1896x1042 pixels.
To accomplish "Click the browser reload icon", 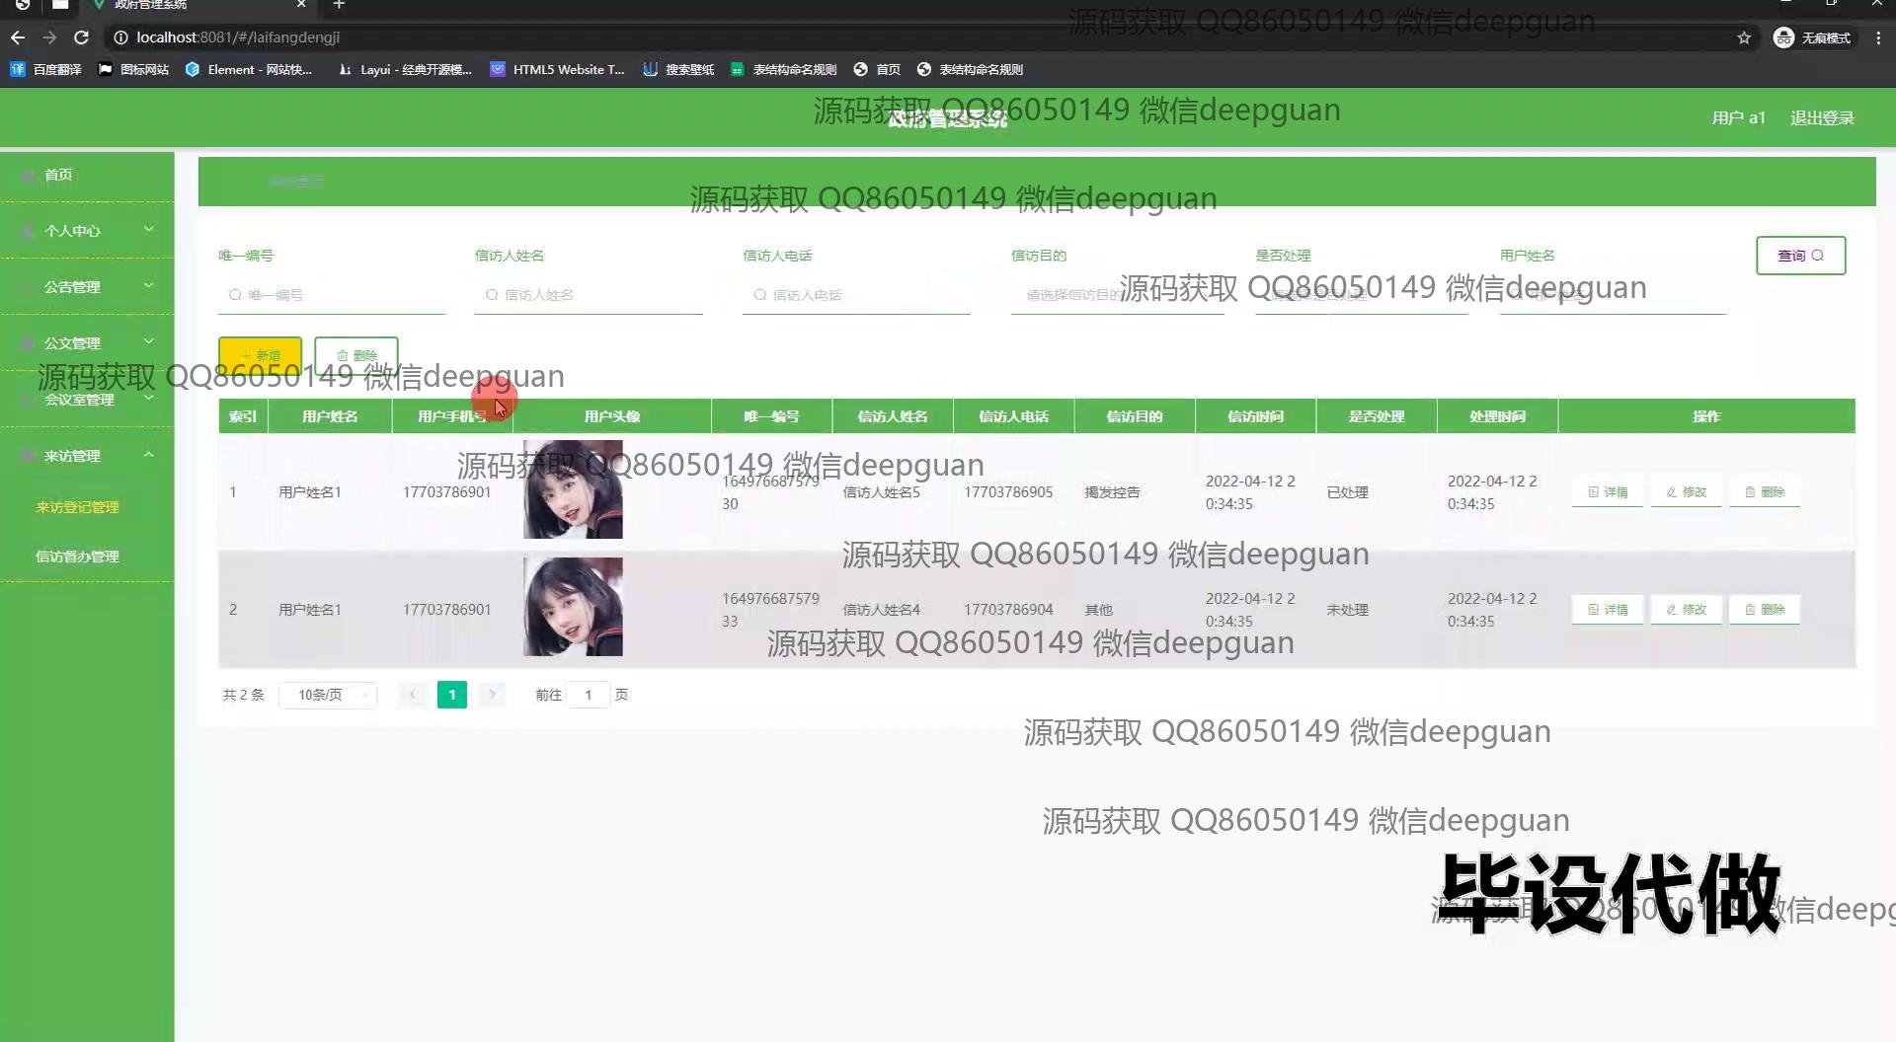I will (x=82, y=37).
